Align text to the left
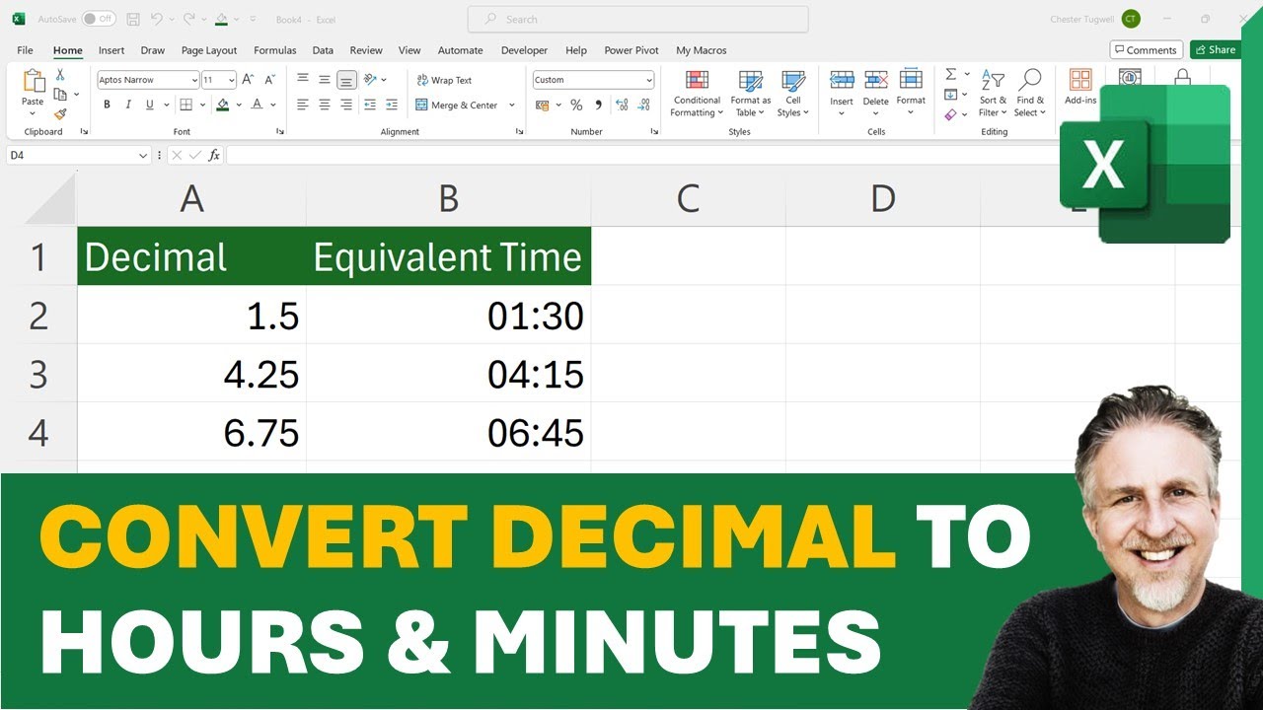 tap(303, 105)
